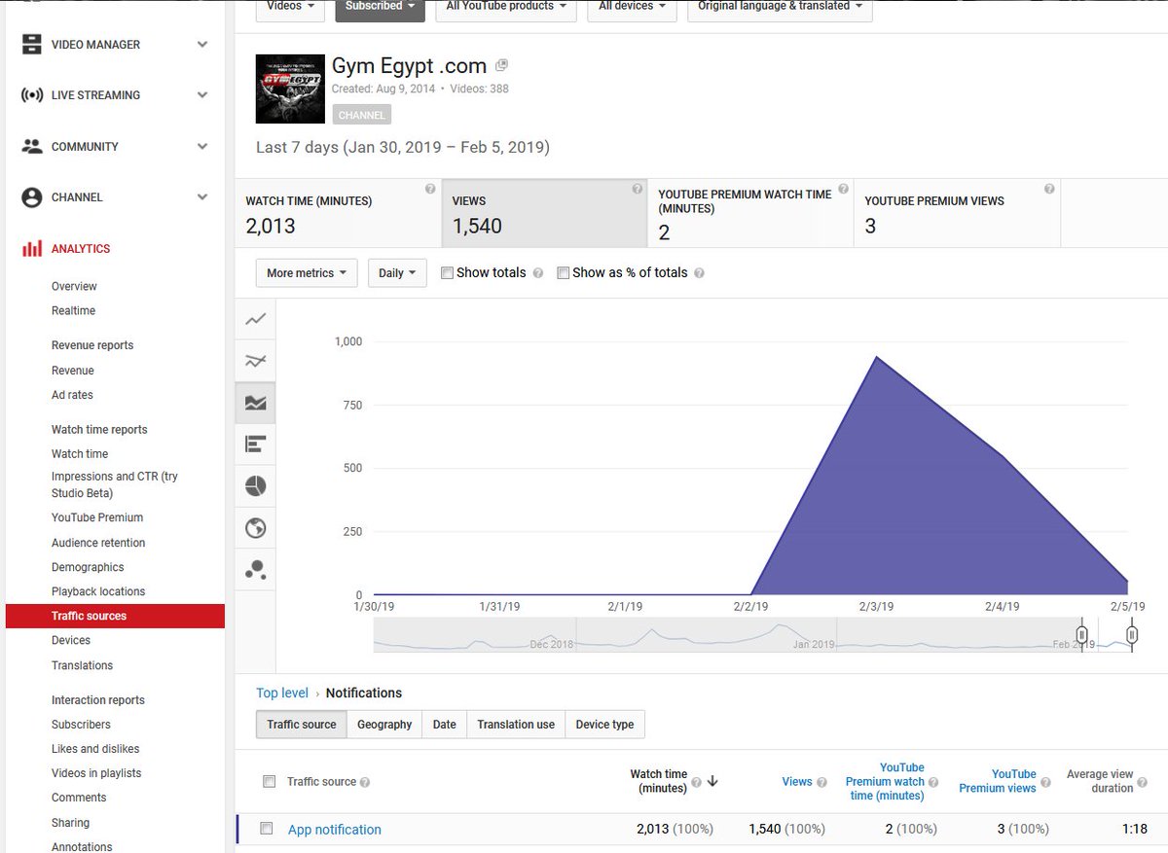Select the YouTube Premium Views metric card

click(957, 213)
